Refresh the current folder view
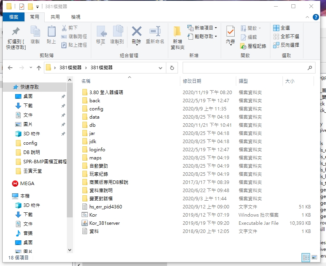Image resolution: width=326 pixels, height=266 pixels. click(x=172, y=68)
